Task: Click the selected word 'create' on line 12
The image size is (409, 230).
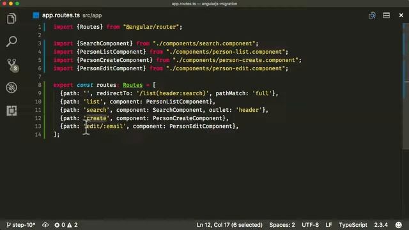Action: 96,118
